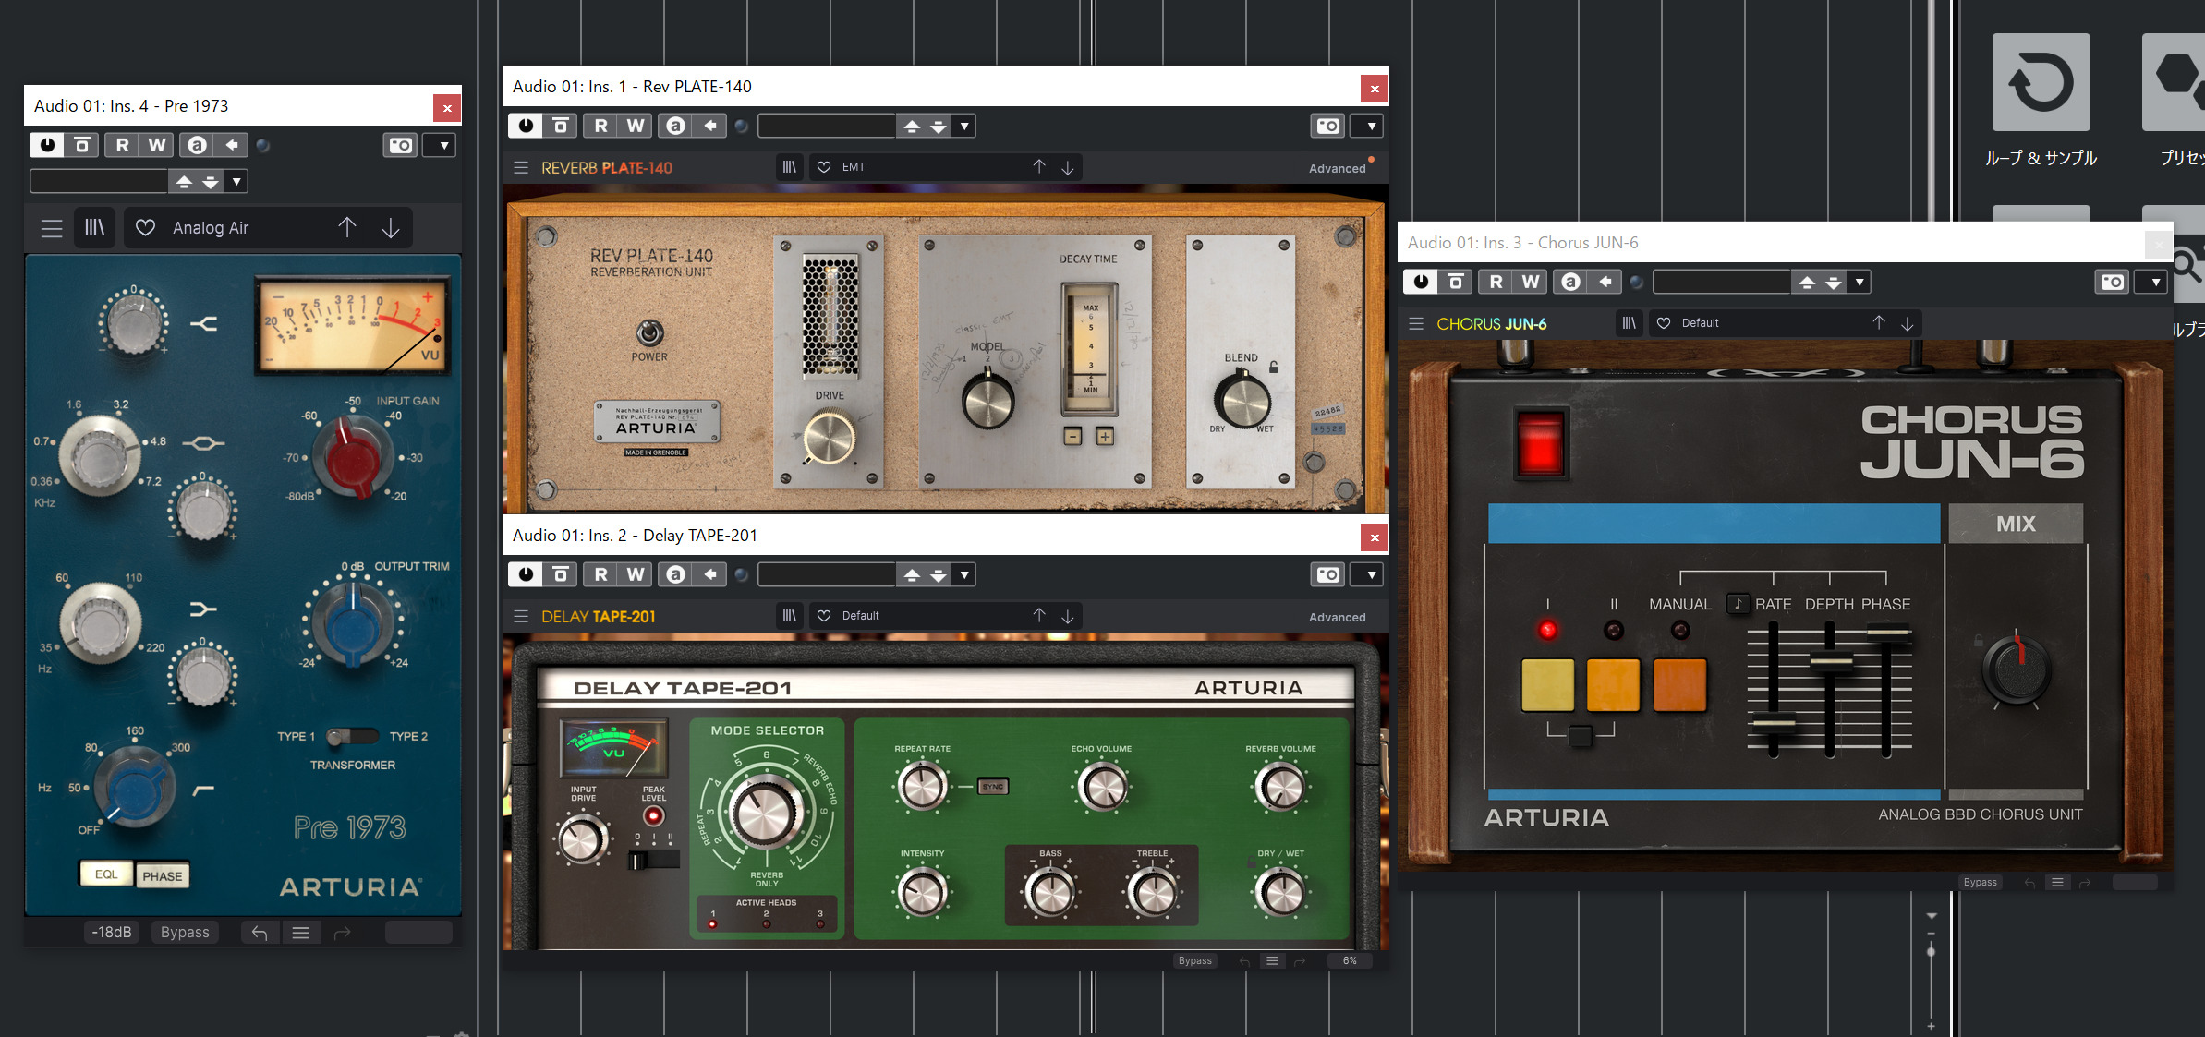Viewport: 2205px width, 1037px height.
Task: Click the EQL button on Pre 1973
Action: tap(106, 874)
